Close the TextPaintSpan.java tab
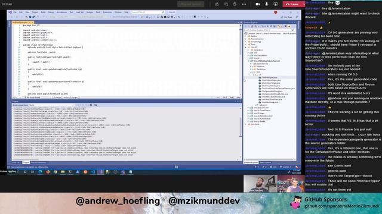 point(32,23)
